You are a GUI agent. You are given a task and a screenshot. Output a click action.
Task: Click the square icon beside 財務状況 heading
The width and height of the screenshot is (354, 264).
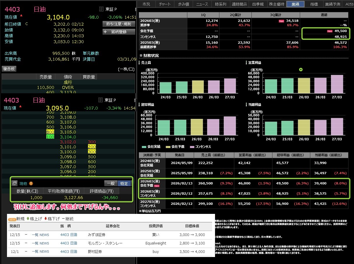(x=141, y=55)
